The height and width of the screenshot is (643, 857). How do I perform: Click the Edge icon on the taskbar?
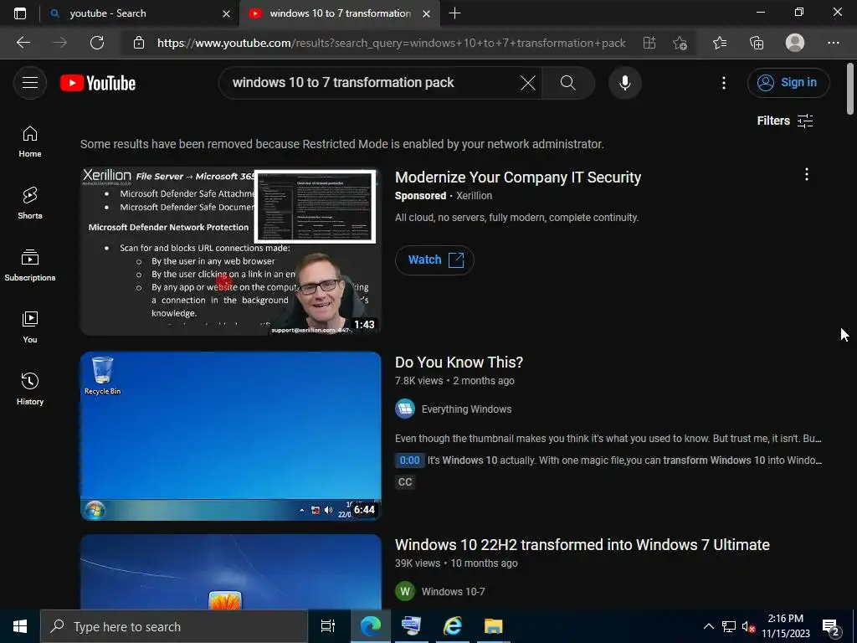click(370, 626)
